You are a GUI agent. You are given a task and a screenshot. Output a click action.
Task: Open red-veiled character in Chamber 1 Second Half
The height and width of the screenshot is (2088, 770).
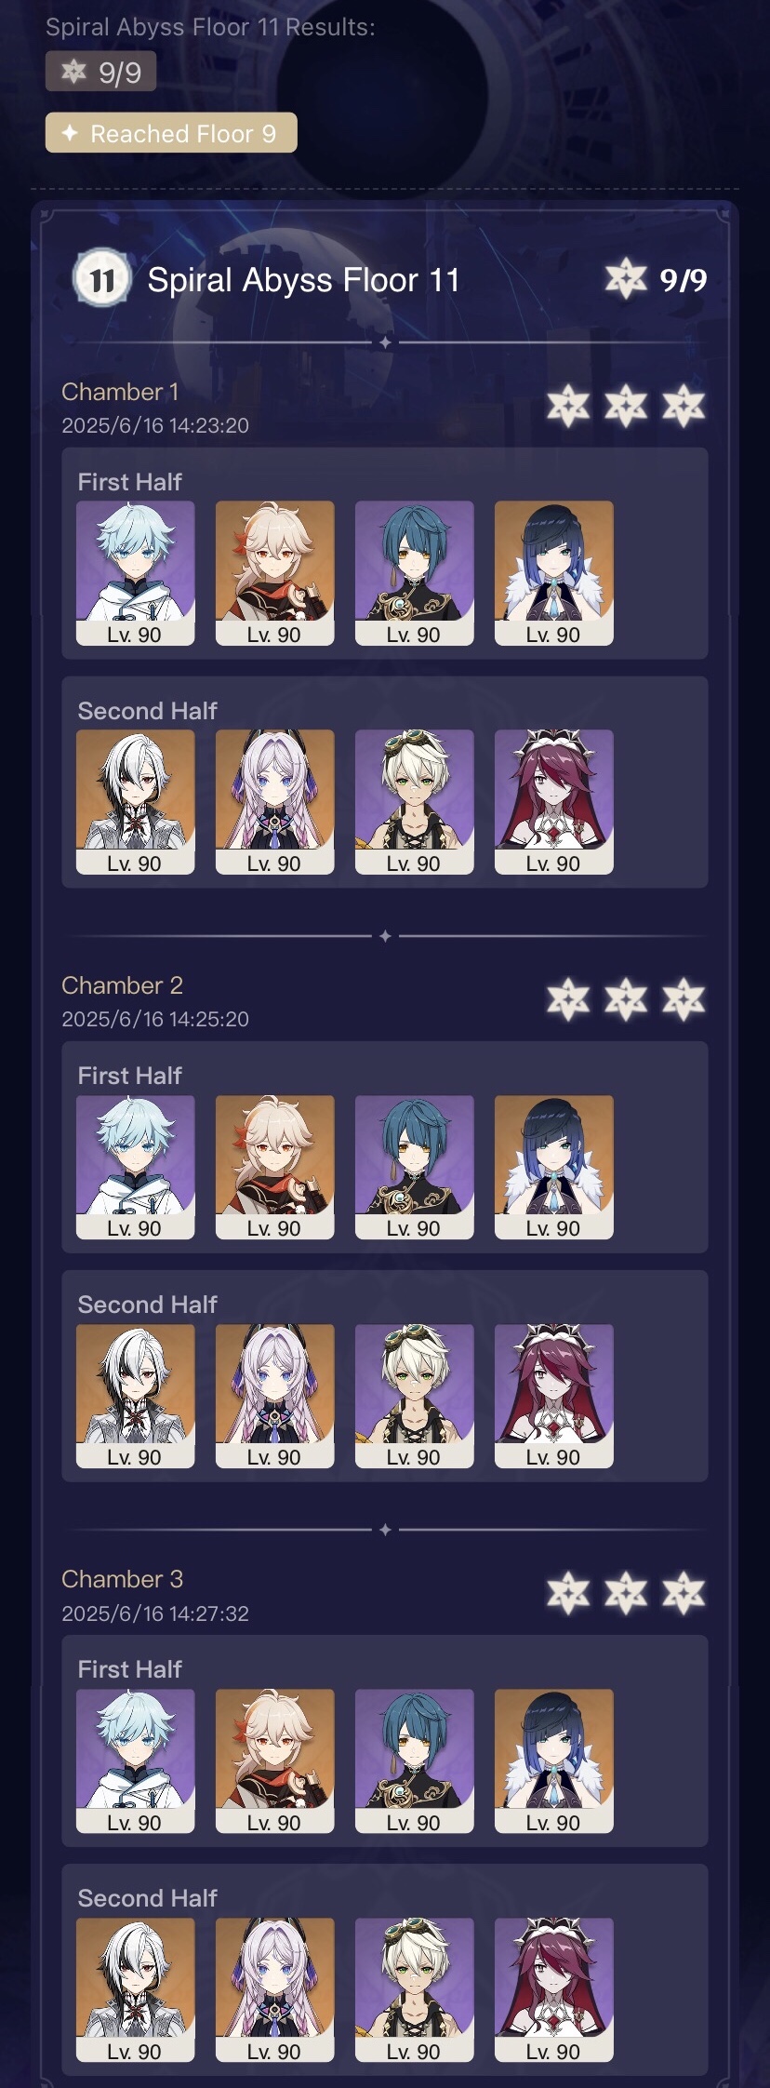[x=554, y=802]
